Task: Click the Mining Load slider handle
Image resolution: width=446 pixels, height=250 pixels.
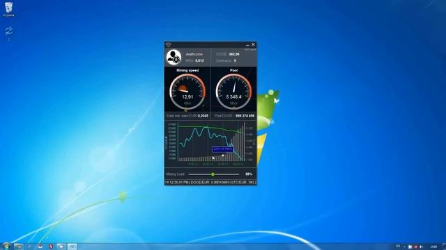Action: coord(213,174)
